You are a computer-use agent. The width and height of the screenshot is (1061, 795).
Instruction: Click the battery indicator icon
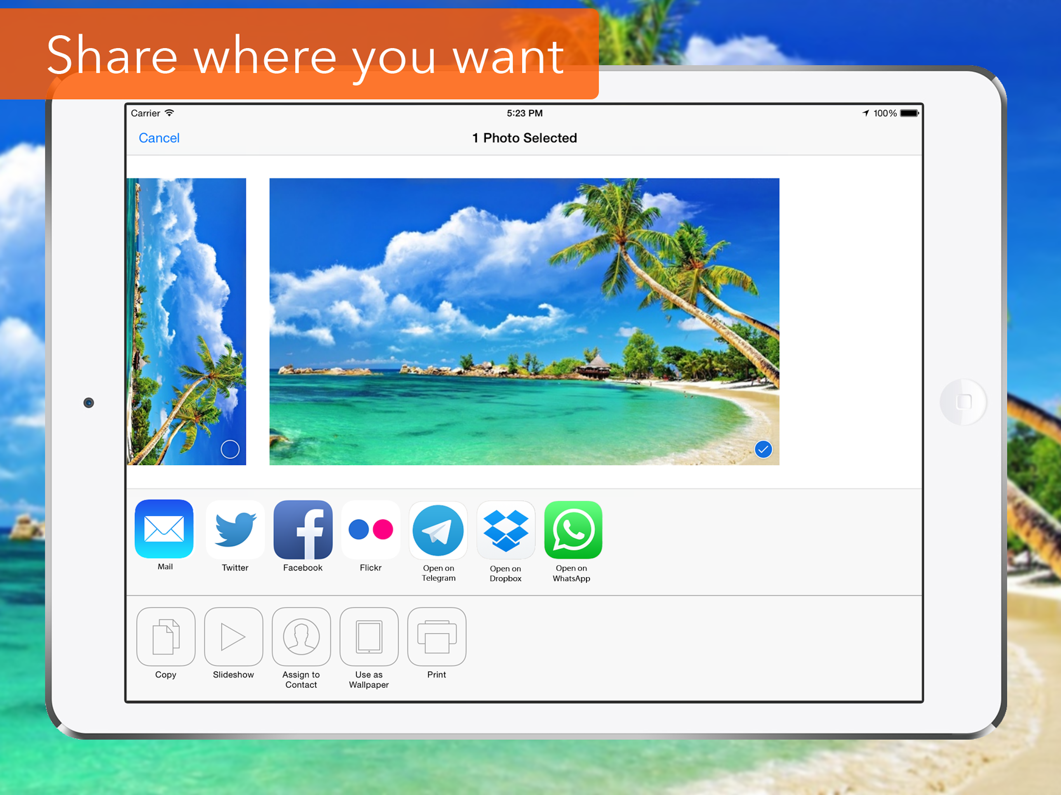910,113
